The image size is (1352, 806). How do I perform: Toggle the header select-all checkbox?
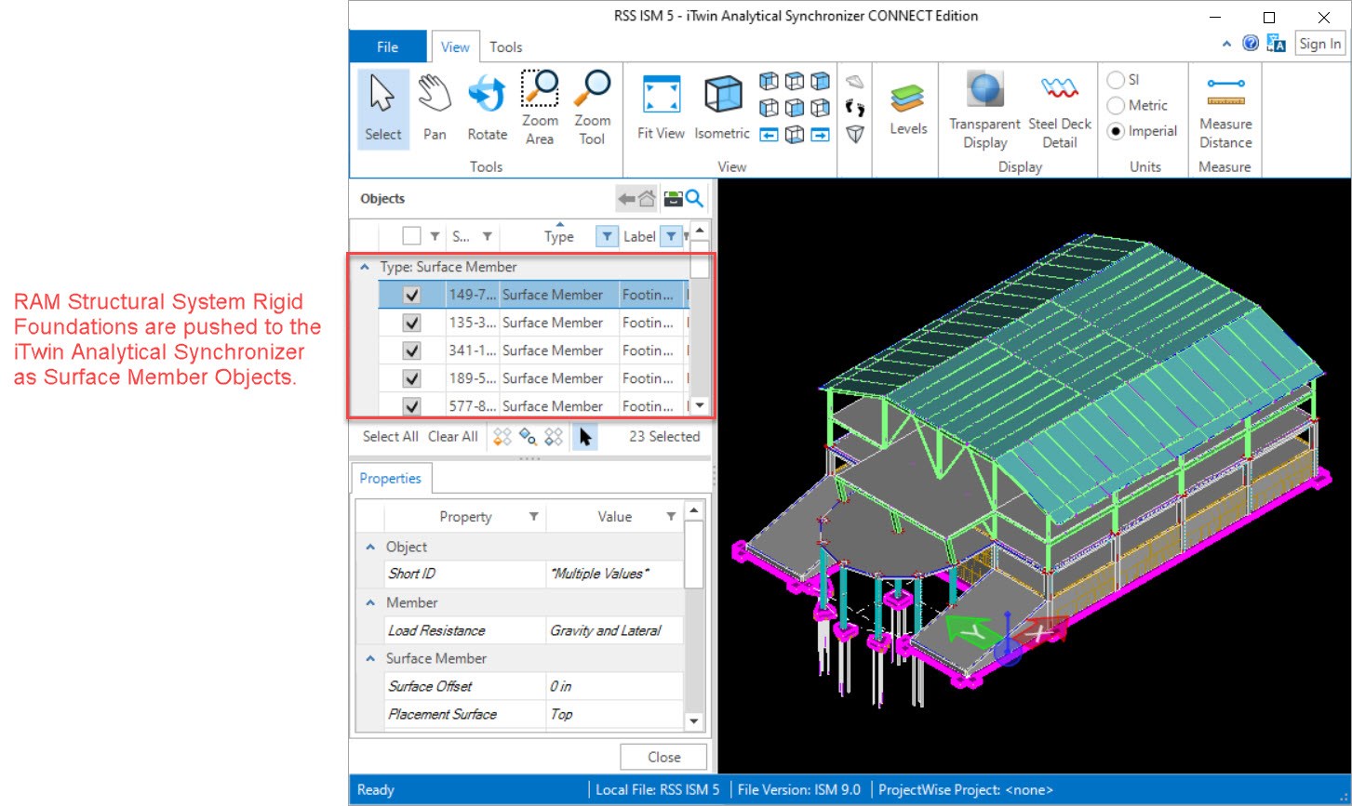click(x=411, y=236)
